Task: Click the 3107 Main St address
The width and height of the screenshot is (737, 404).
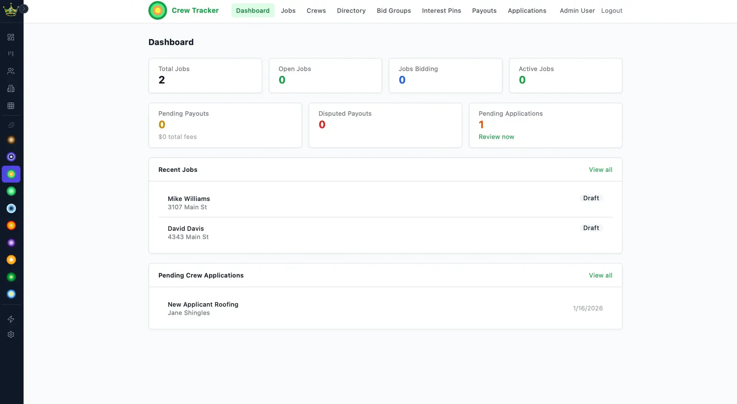Action: tap(187, 207)
